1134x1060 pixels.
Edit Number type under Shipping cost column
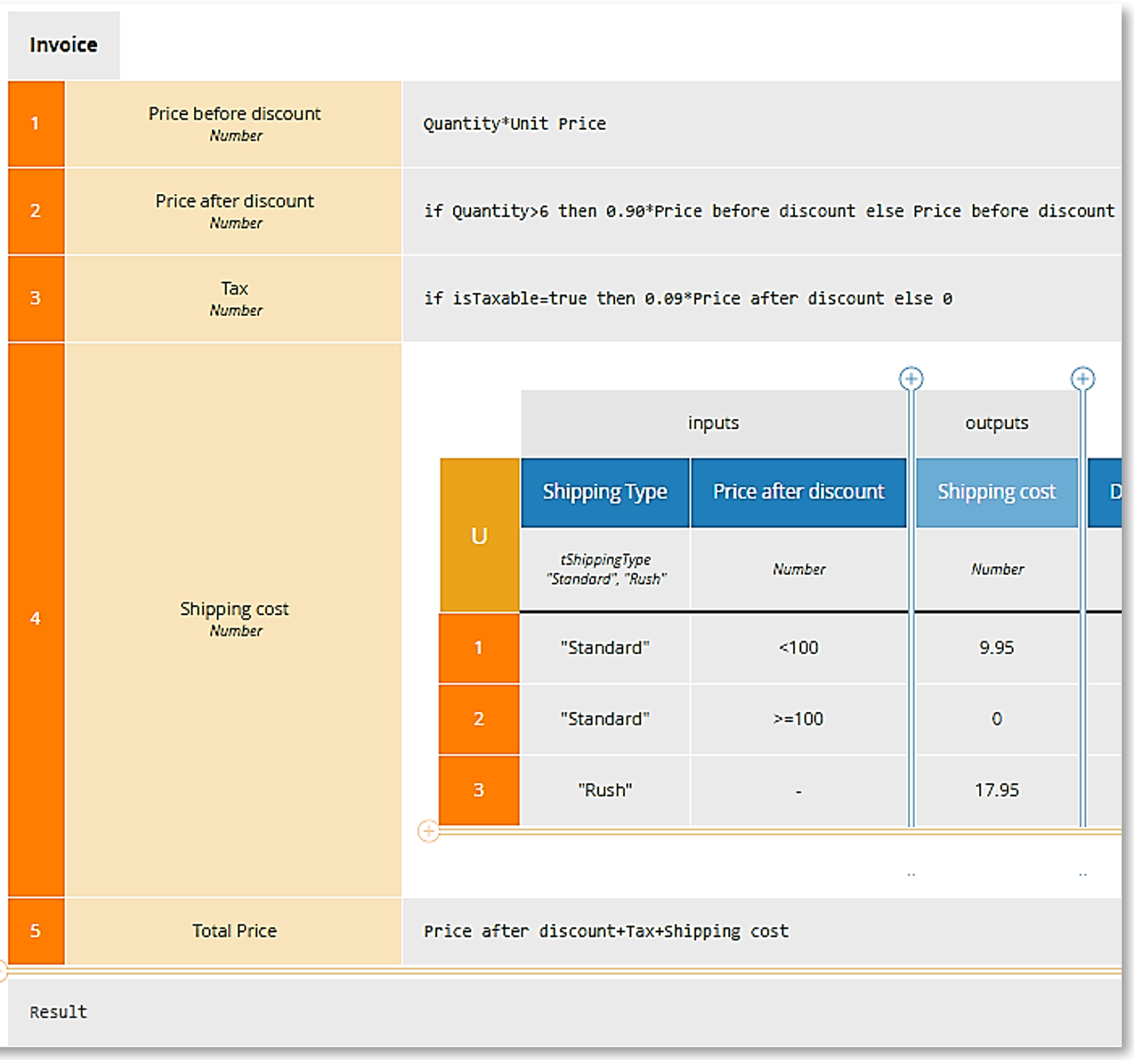click(x=997, y=569)
